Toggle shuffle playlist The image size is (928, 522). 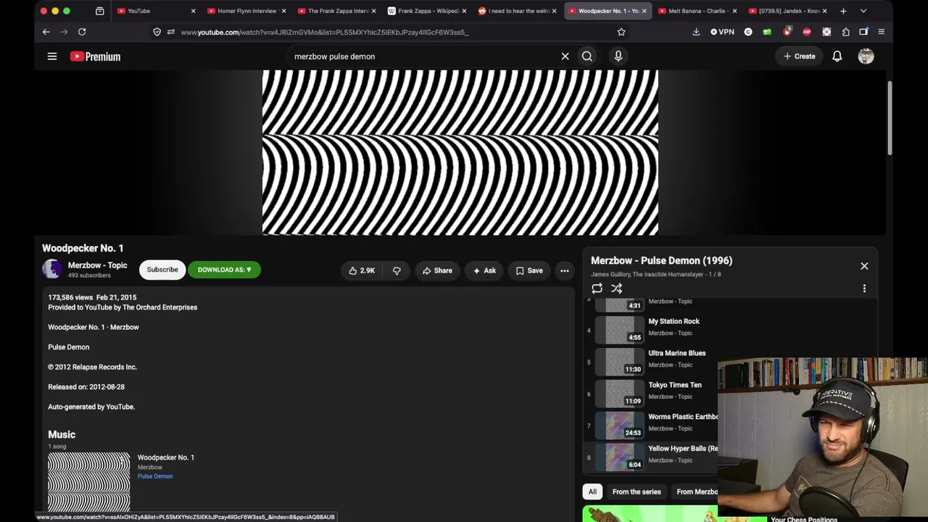(616, 289)
